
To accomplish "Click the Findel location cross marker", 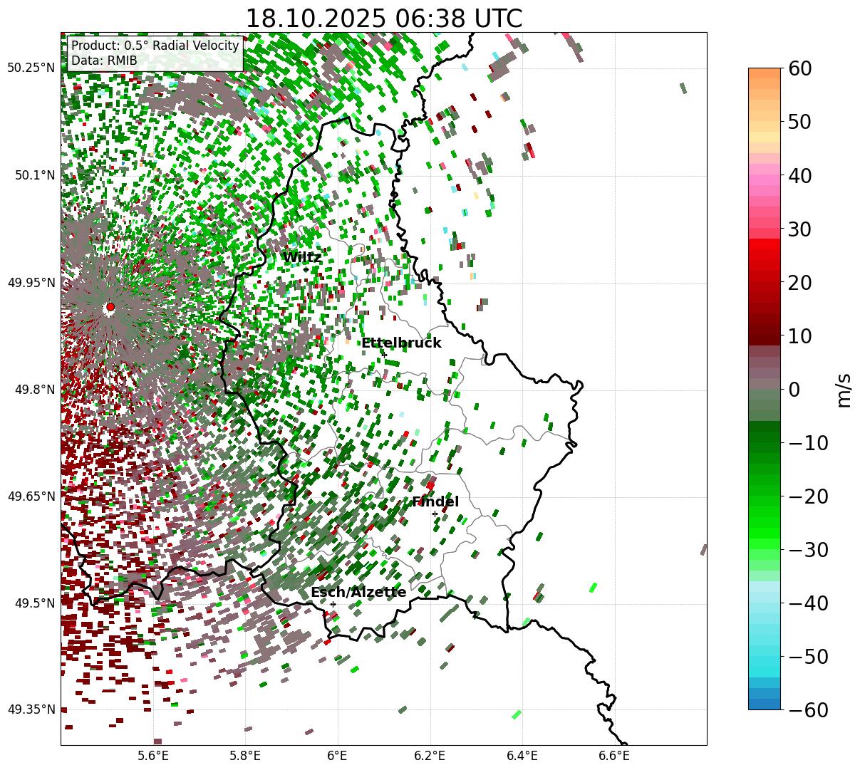I will pos(435,514).
